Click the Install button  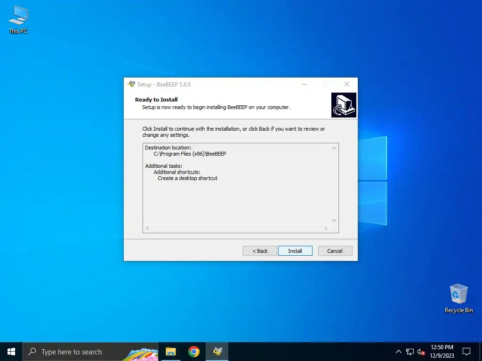coord(295,251)
